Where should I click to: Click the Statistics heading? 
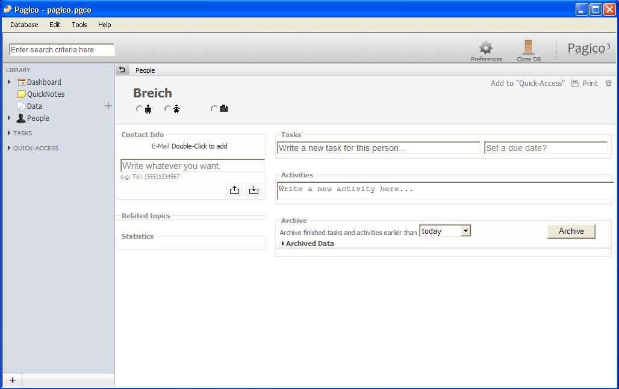tap(137, 236)
